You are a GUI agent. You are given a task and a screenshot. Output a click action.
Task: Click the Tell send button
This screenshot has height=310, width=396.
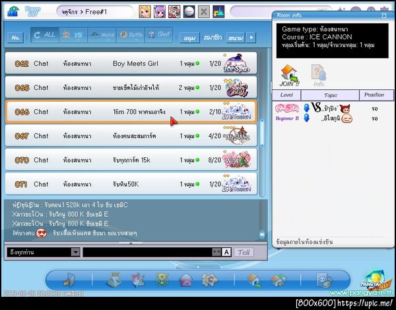(244, 252)
